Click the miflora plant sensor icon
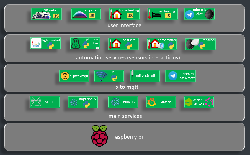Screen dimensions: 250x155 pos(132,76)
